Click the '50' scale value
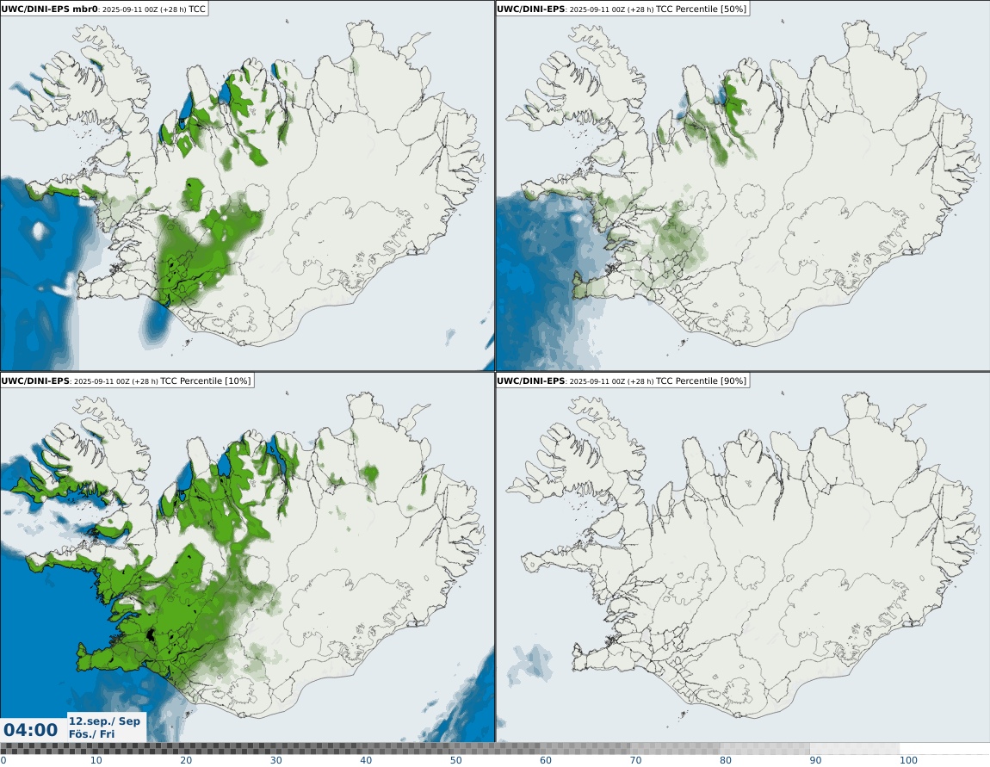 pyautogui.click(x=456, y=760)
